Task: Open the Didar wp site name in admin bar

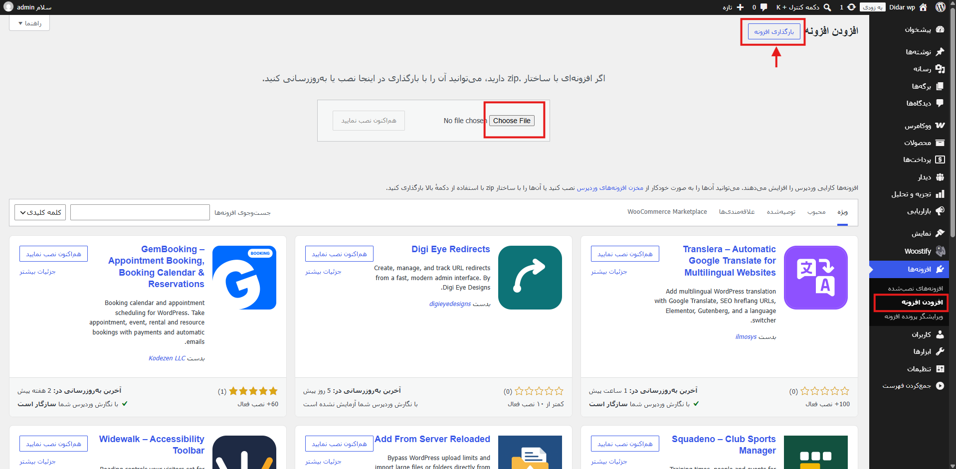Action: point(902,7)
